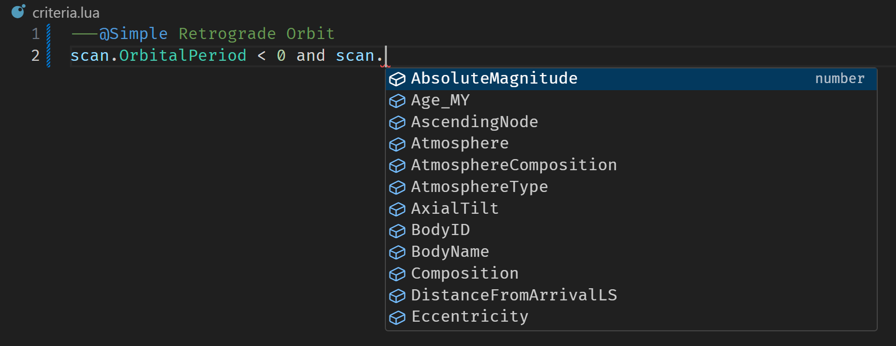Image resolution: width=896 pixels, height=346 pixels.
Task: Click the field icon next to Composition
Action: [x=397, y=274]
